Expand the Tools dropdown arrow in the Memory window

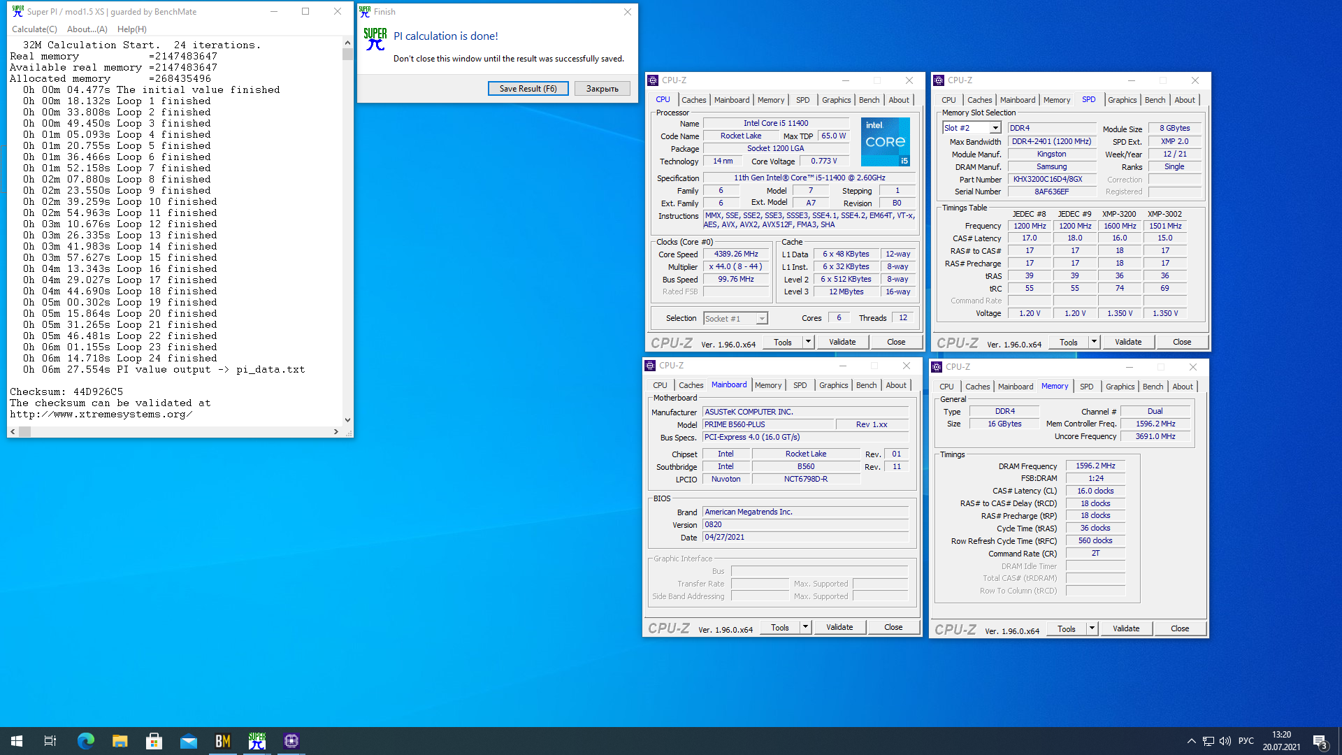click(1092, 628)
